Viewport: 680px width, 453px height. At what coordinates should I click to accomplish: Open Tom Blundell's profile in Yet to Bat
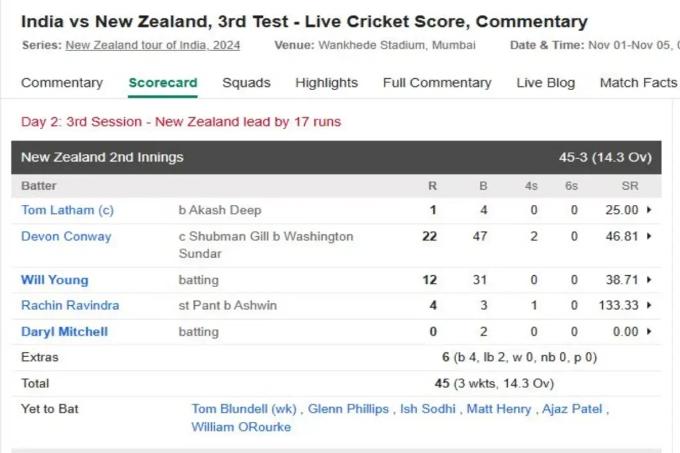pyautogui.click(x=244, y=409)
